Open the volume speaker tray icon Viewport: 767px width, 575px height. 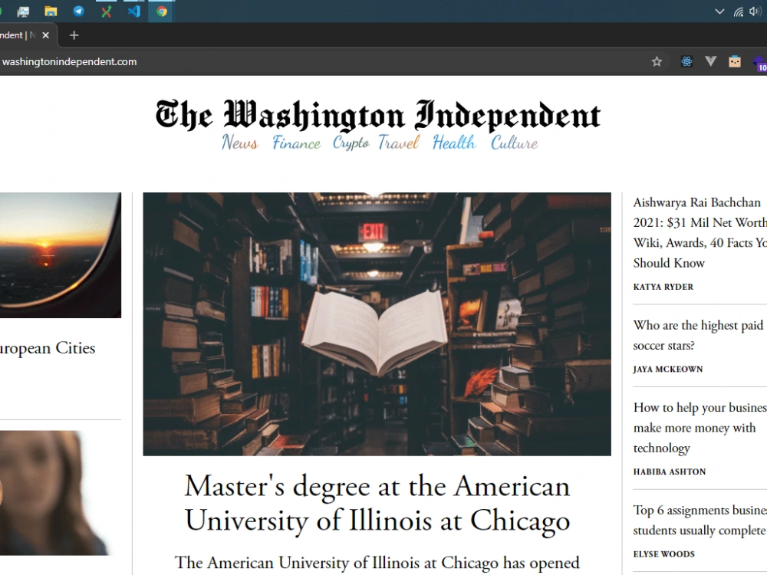click(755, 11)
